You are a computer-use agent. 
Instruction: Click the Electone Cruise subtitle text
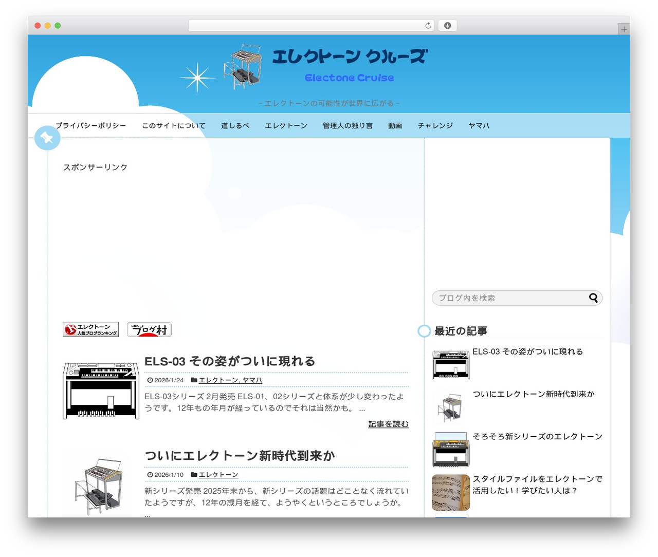click(x=350, y=78)
